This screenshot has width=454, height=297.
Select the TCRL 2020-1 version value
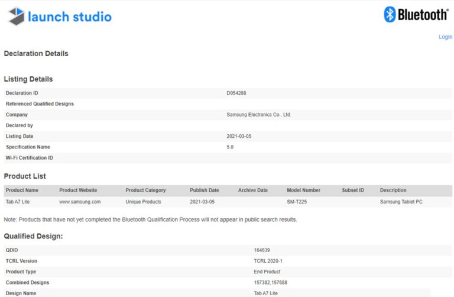tap(268, 261)
